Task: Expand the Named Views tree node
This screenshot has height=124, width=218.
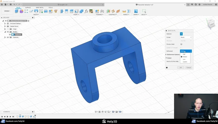Action: tap(5, 26)
